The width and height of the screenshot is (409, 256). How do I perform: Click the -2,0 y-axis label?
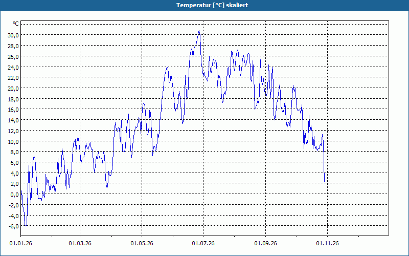(14, 205)
